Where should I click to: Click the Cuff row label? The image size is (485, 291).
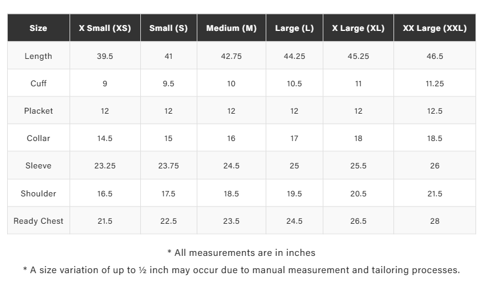tap(38, 83)
